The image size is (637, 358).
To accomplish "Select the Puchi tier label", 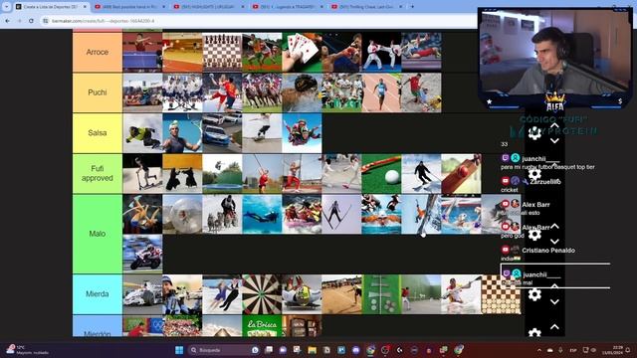I will (98, 92).
